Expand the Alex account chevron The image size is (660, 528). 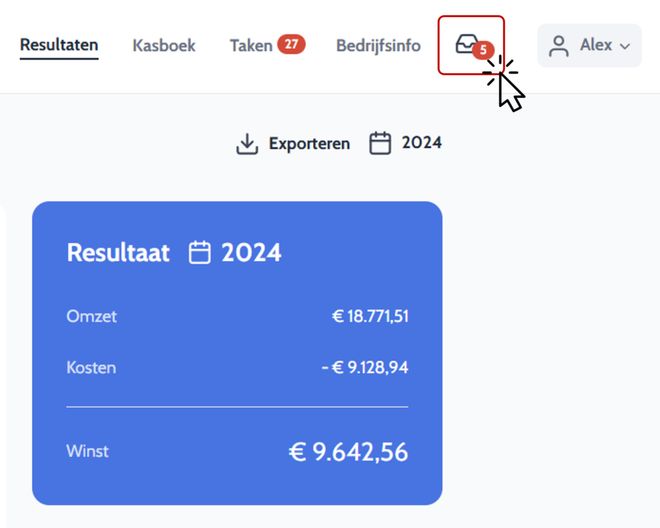[x=625, y=46]
